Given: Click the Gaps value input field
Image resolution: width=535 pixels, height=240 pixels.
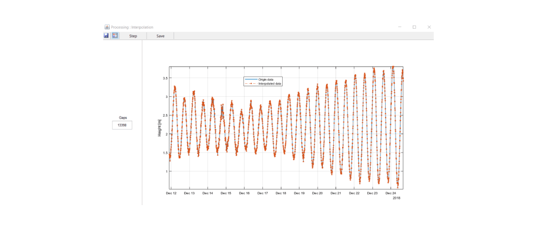Looking at the screenshot, I should pyautogui.click(x=122, y=125).
